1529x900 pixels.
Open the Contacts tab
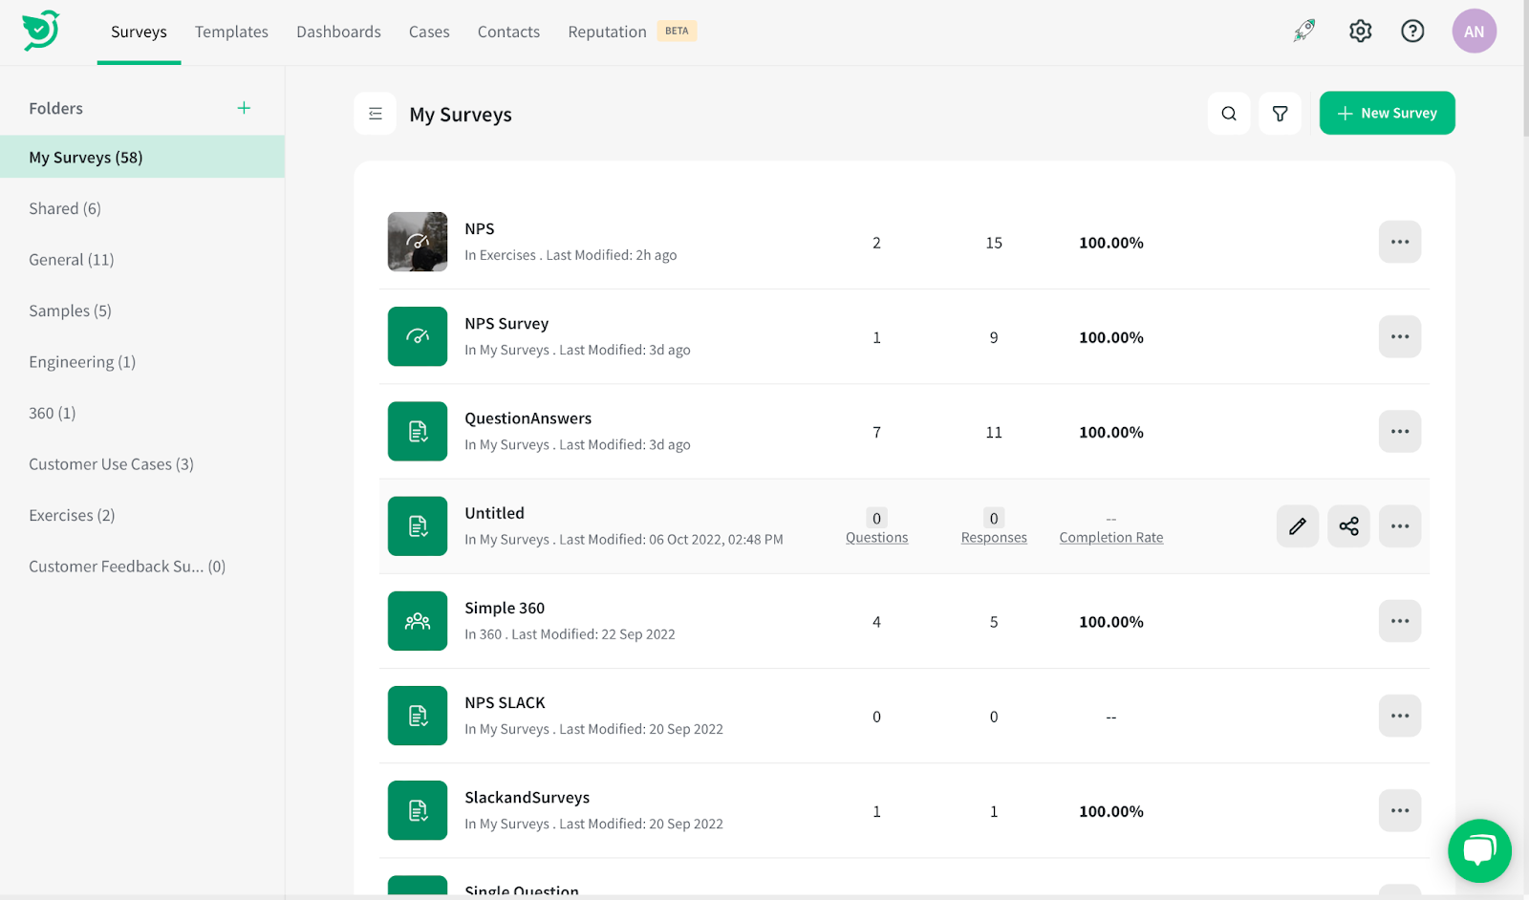point(508,32)
